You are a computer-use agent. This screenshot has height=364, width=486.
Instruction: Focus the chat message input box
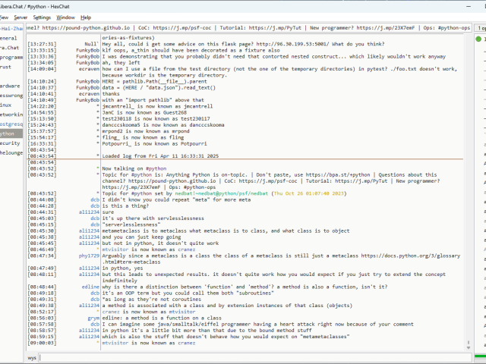pos(251,356)
